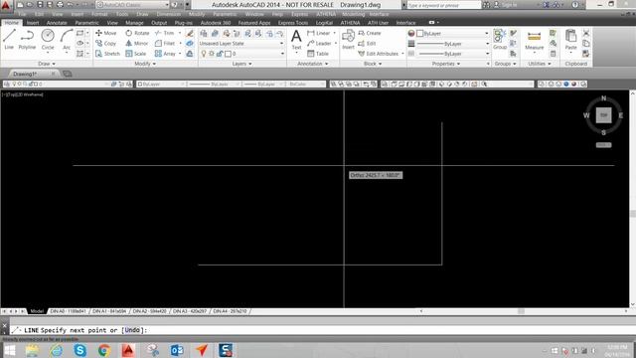Click the Rotate tool
Image resolution: width=636 pixels, height=358 pixels.
137,33
